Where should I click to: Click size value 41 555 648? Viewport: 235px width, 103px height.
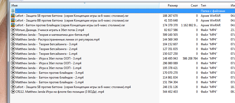pos(171,20)
